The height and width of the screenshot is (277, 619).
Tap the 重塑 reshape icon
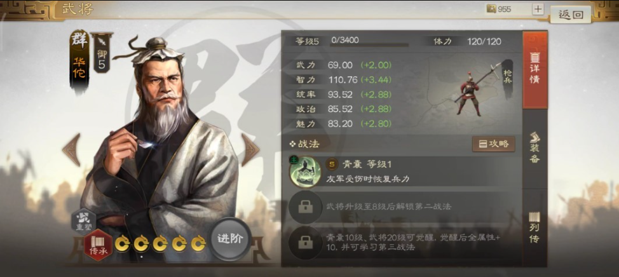(x=84, y=221)
